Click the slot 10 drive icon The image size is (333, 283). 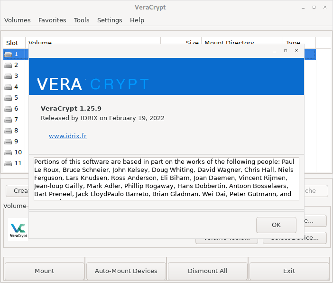(9, 152)
